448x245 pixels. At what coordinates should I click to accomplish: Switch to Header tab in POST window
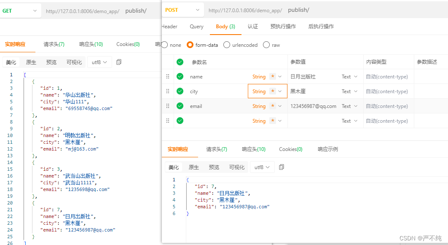pyautogui.click(x=169, y=26)
